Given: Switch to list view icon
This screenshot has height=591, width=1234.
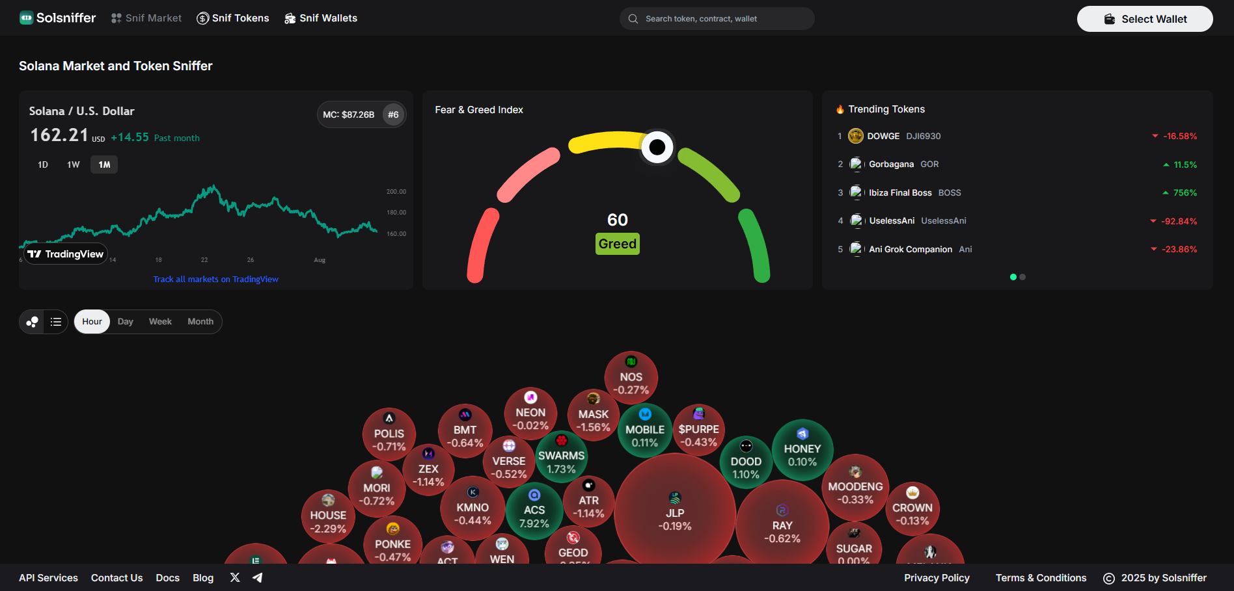Looking at the screenshot, I should tap(56, 322).
